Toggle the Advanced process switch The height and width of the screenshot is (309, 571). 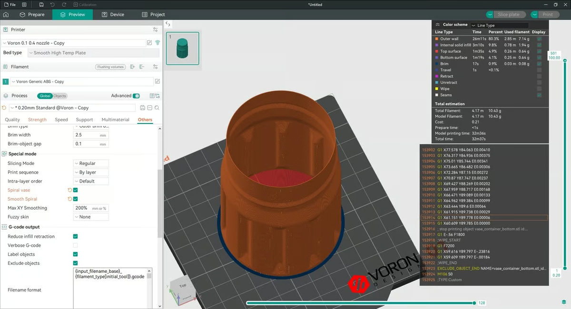click(x=136, y=96)
